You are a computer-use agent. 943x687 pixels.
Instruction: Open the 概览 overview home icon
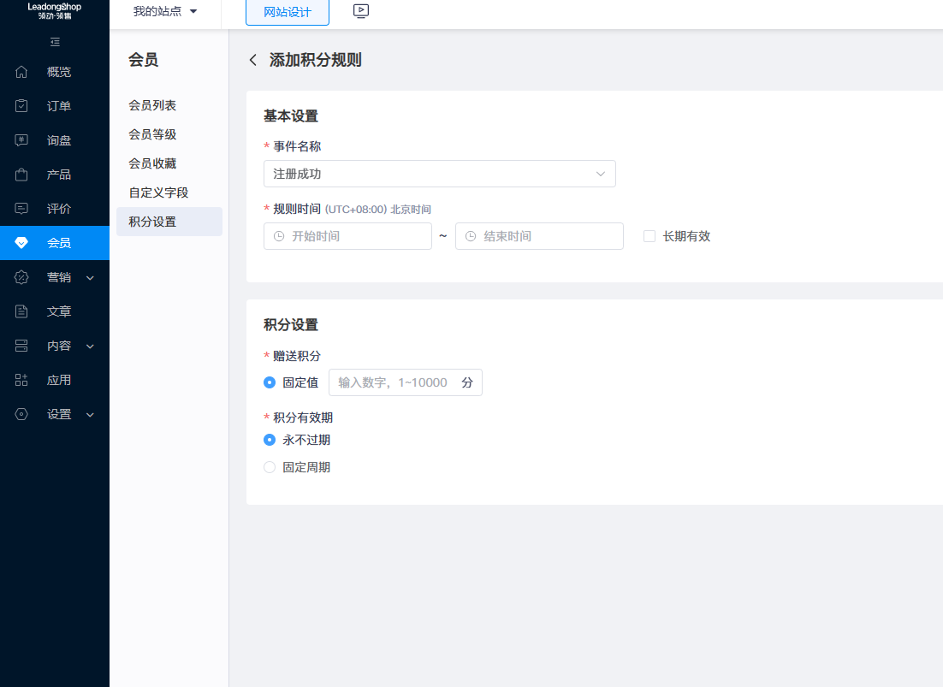(22, 72)
